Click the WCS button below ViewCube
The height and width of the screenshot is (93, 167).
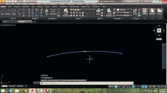click(159, 39)
